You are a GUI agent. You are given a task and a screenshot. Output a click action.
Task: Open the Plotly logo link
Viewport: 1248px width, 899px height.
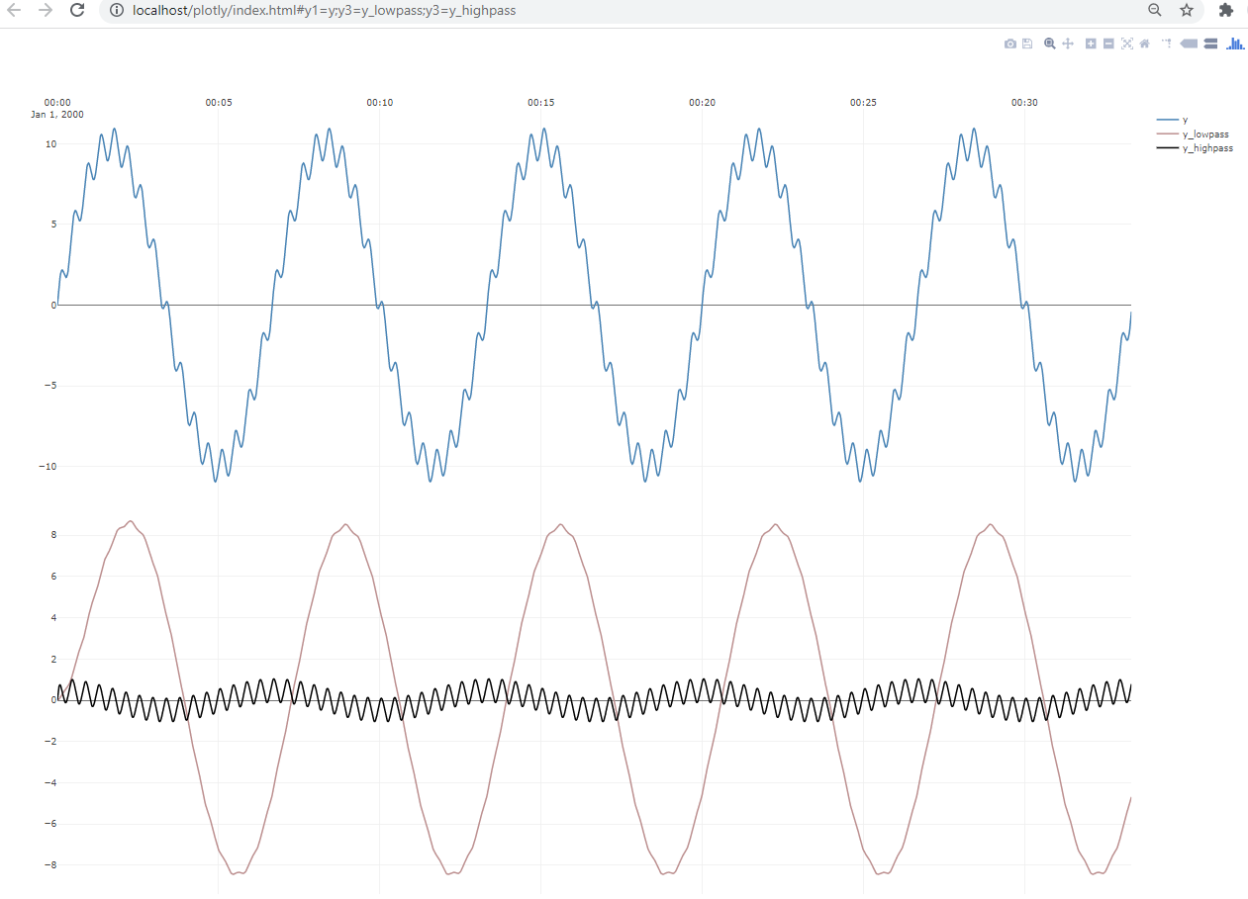tap(1235, 44)
